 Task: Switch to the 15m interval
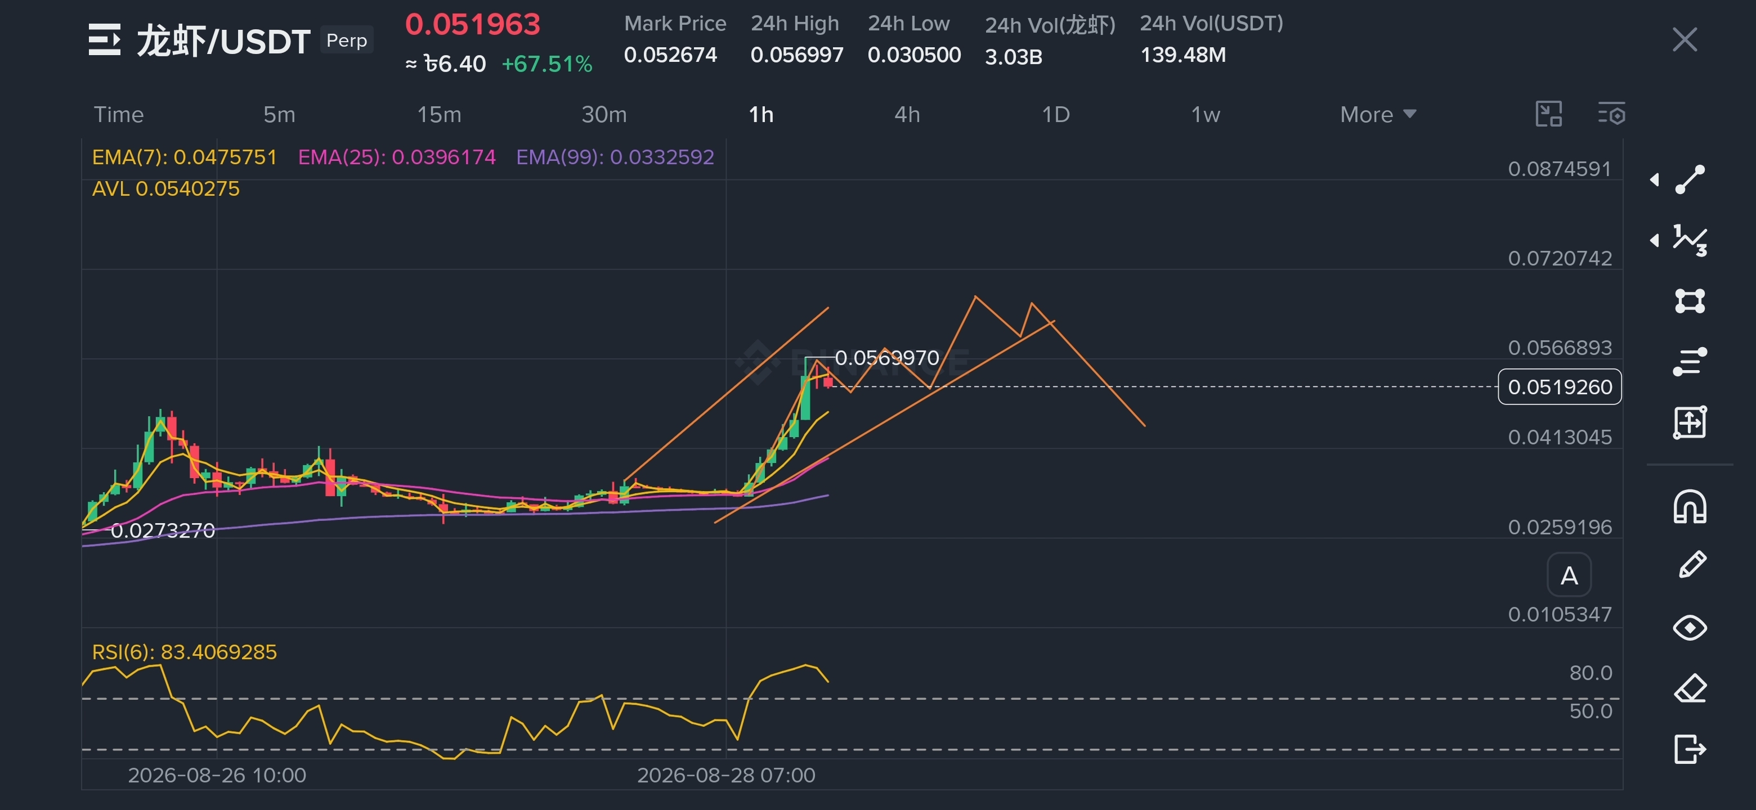[439, 114]
